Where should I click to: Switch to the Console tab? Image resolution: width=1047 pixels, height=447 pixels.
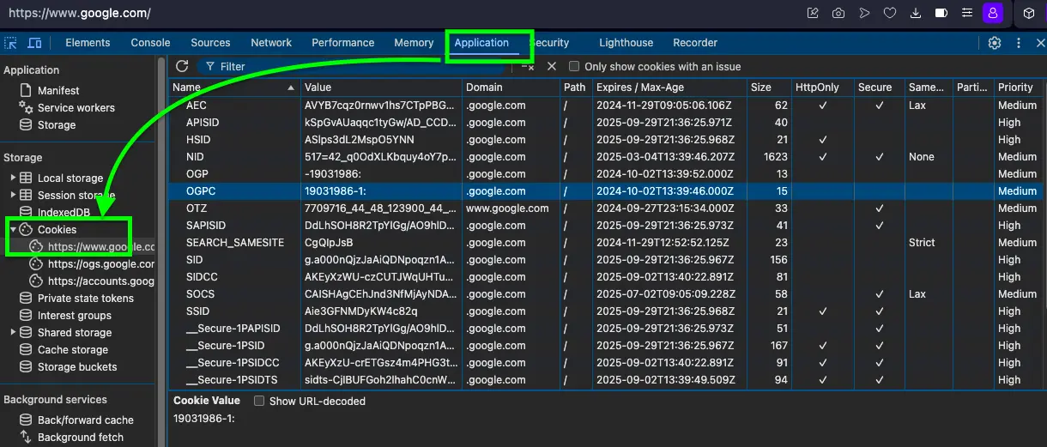point(150,43)
